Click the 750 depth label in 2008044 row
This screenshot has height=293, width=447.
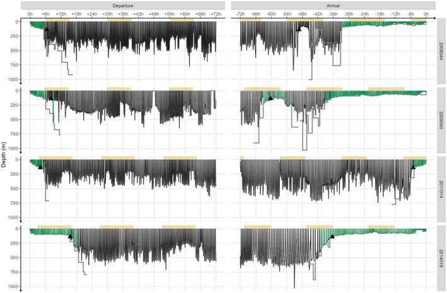15,65
